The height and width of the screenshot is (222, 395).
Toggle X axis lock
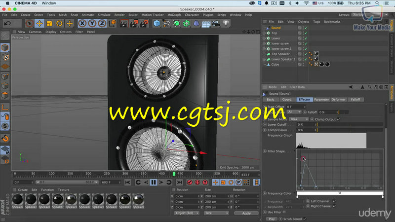82,23
